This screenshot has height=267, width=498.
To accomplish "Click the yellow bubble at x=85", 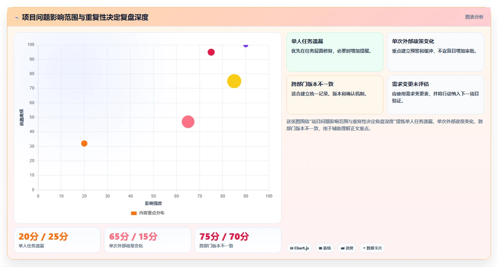I will 234,81.
